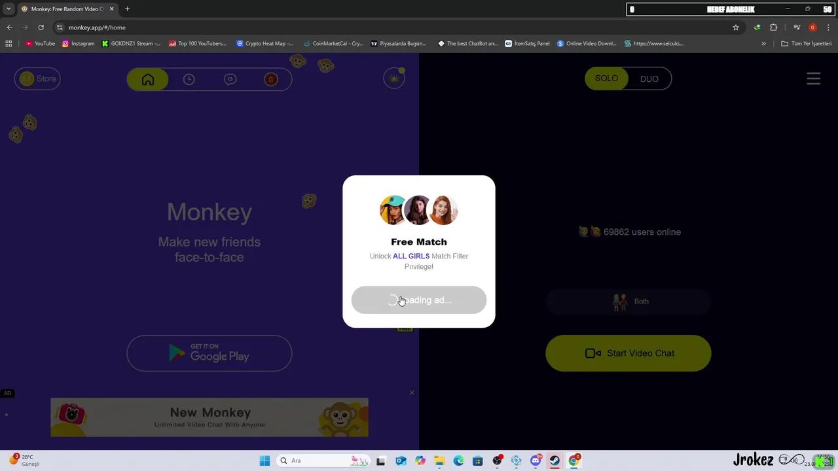Screen dimensions: 838x471
Task: Open the apps grid in bookmarks bar
Action: click(x=9, y=44)
